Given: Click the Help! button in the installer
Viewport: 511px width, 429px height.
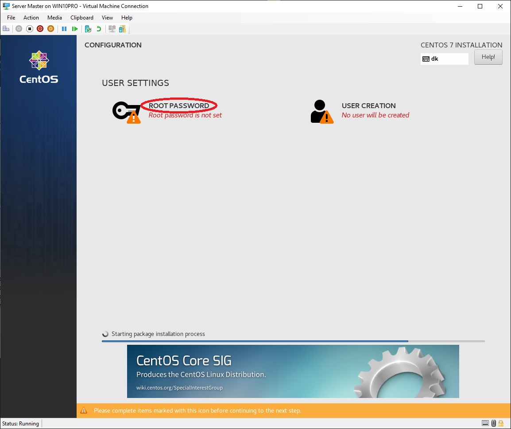Looking at the screenshot, I should pos(488,57).
